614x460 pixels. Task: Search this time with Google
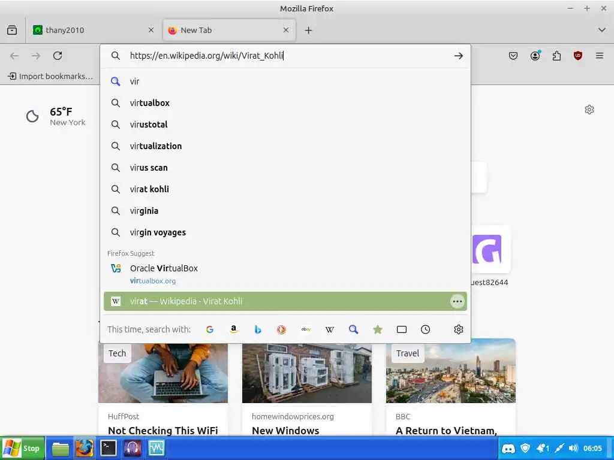tap(210, 329)
